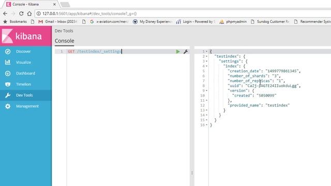Screen dimensions: 331x186
Task: Collapse "testindex" fold on line 2
Action: coord(207,56)
